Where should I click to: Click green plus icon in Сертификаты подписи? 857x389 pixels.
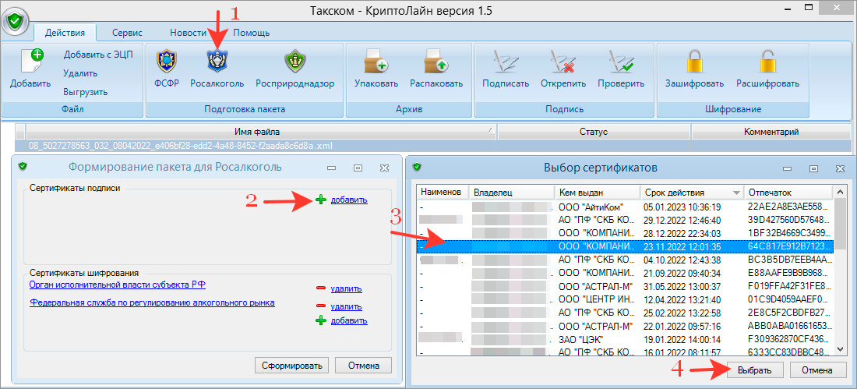click(321, 200)
